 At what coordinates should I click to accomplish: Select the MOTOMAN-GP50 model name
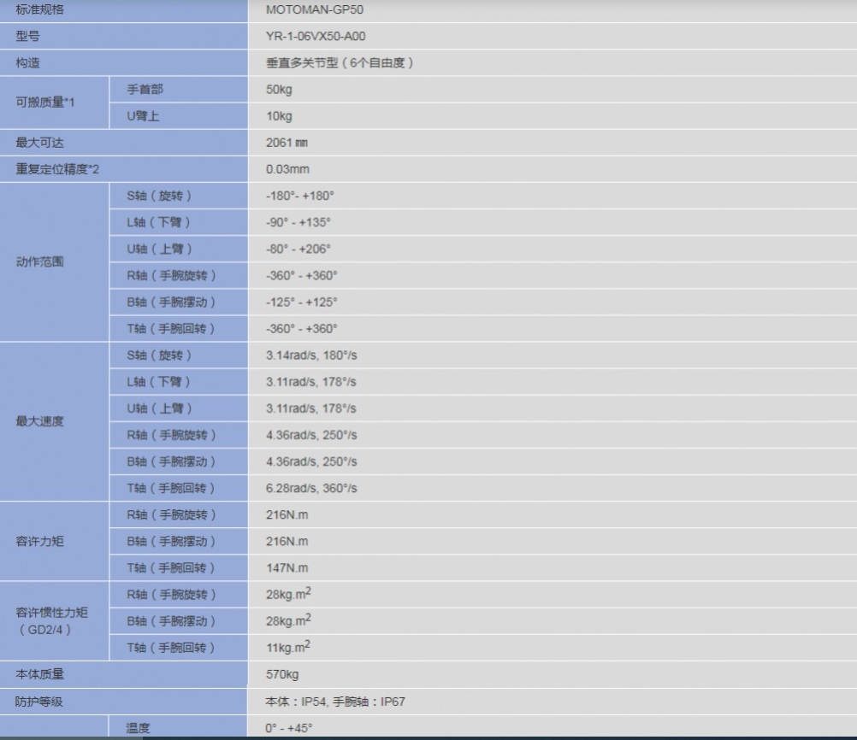[314, 9]
